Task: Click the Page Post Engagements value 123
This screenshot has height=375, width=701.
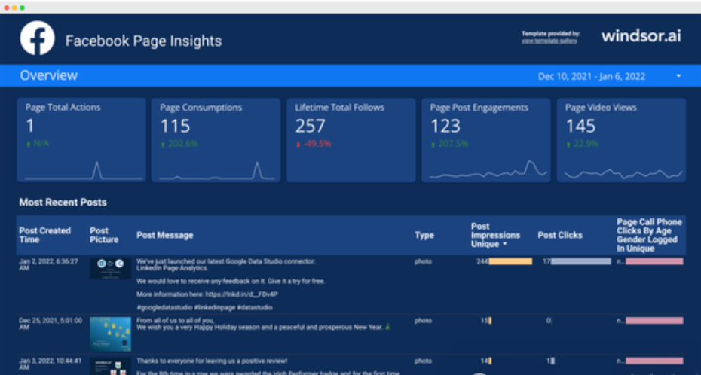Action: click(445, 127)
